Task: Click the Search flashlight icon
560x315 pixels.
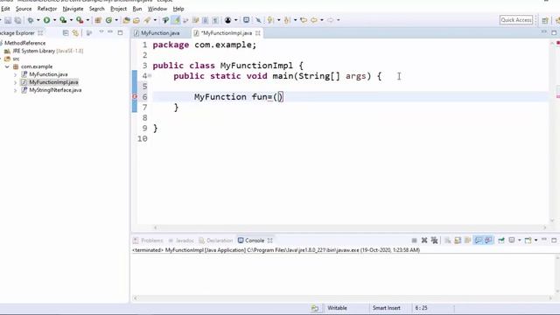Action: pyautogui.click(x=147, y=20)
